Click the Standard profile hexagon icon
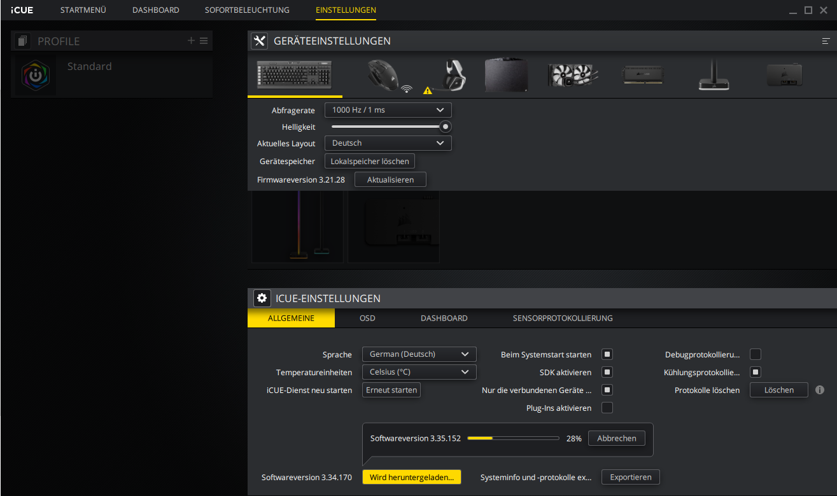837x496 pixels. [x=36, y=75]
